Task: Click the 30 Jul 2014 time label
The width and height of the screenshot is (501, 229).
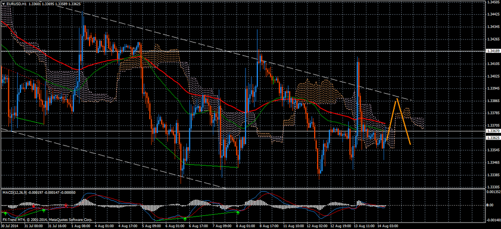Action: (x=10, y=226)
